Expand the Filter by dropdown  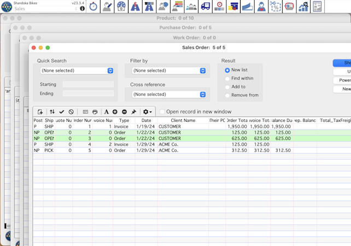click(x=169, y=71)
